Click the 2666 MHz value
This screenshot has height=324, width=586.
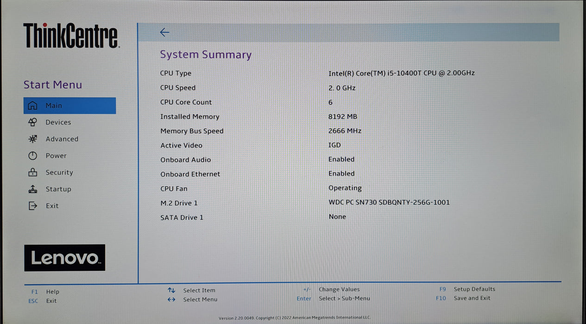[x=345, y=131]
